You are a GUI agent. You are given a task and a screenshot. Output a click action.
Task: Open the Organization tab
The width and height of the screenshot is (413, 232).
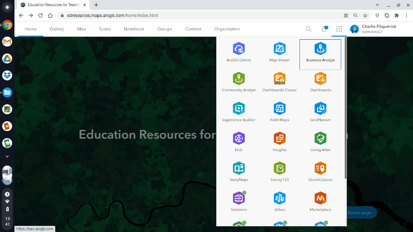pos(227,29)
